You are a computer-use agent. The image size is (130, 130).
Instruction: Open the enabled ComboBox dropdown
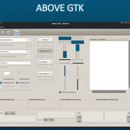pyautogui.click(x=45, y=62)
